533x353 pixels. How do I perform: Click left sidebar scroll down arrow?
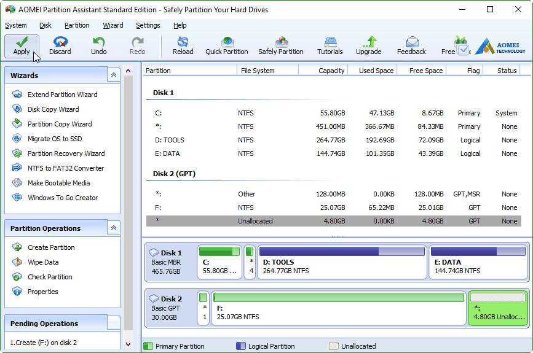[x=128, y=344]
